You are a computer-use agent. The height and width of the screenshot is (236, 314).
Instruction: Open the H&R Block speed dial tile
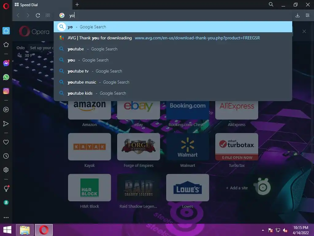click(90, 188)
